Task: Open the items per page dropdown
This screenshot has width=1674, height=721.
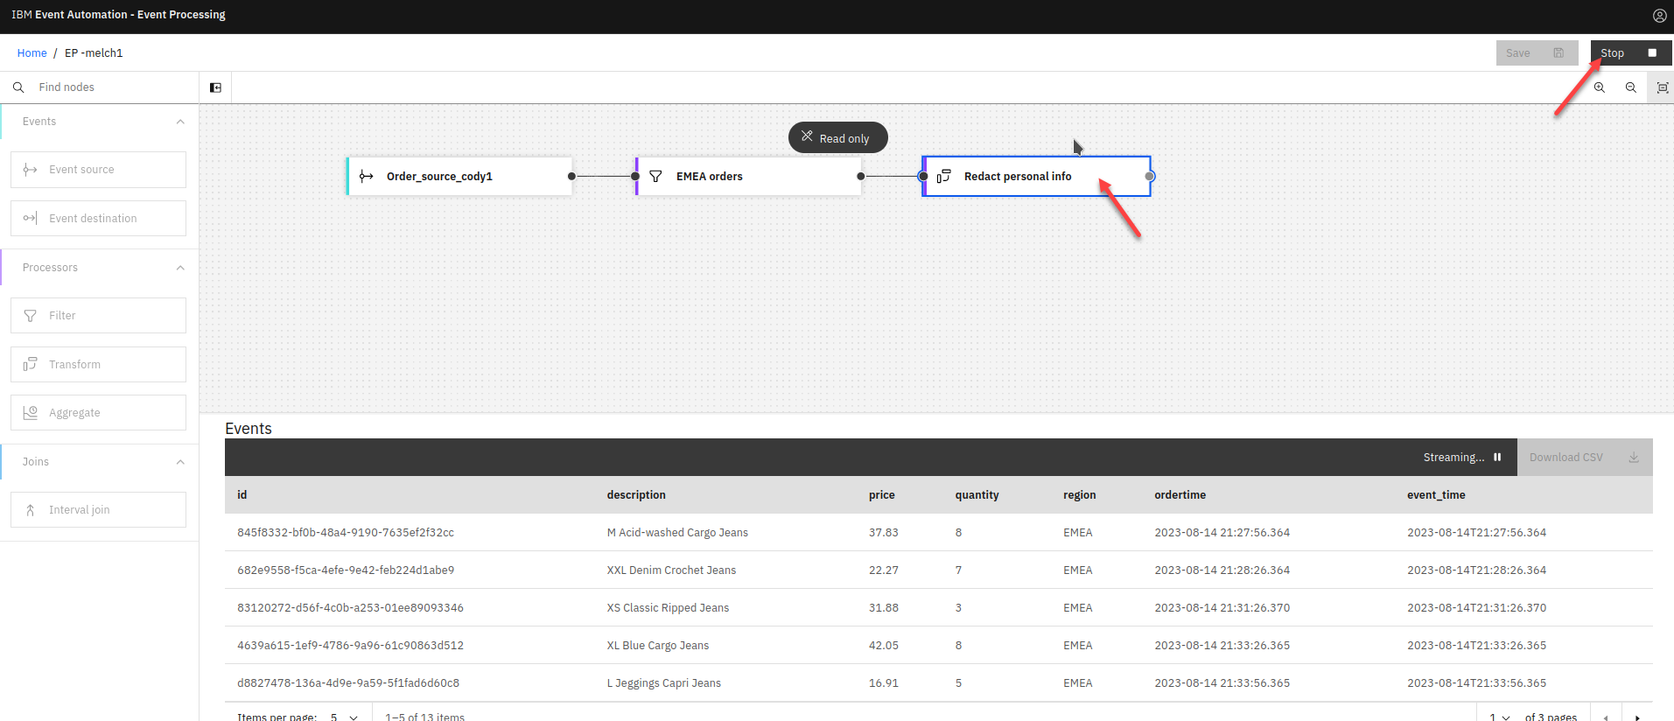Action: click(344, 716)
